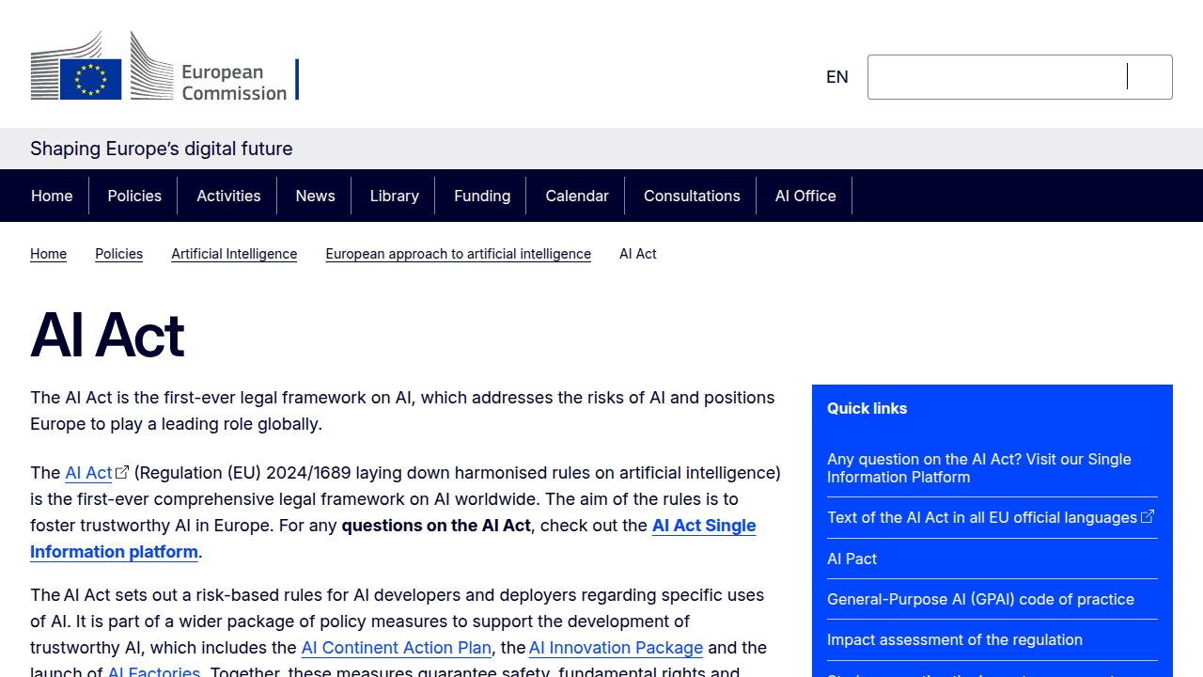Click the European Commission logo
Viewport: 1203px width, 677px height.
pyautogui.click(x=164, y=66)
